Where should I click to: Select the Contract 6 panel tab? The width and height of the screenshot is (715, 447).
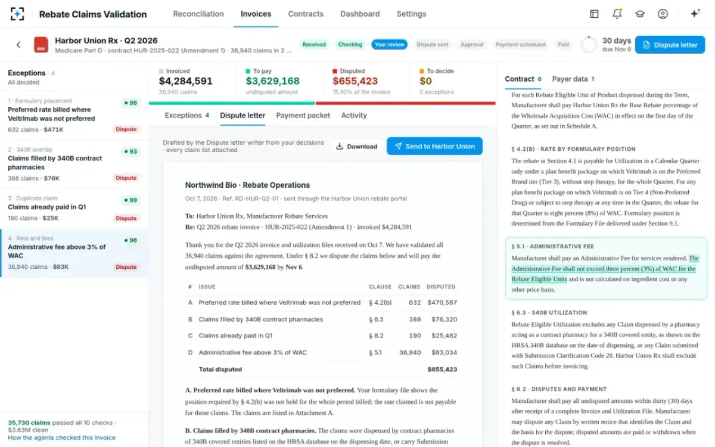click(523, 79)
